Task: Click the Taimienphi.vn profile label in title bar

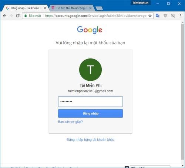Action: [141, 3]
